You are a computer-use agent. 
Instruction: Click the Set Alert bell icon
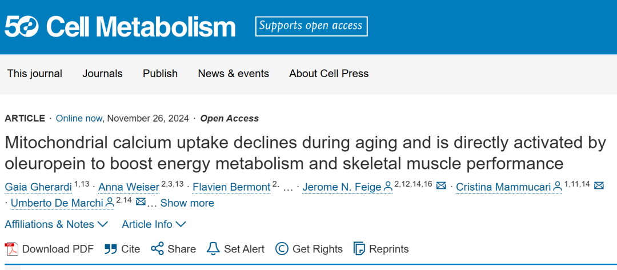point(213,249)
